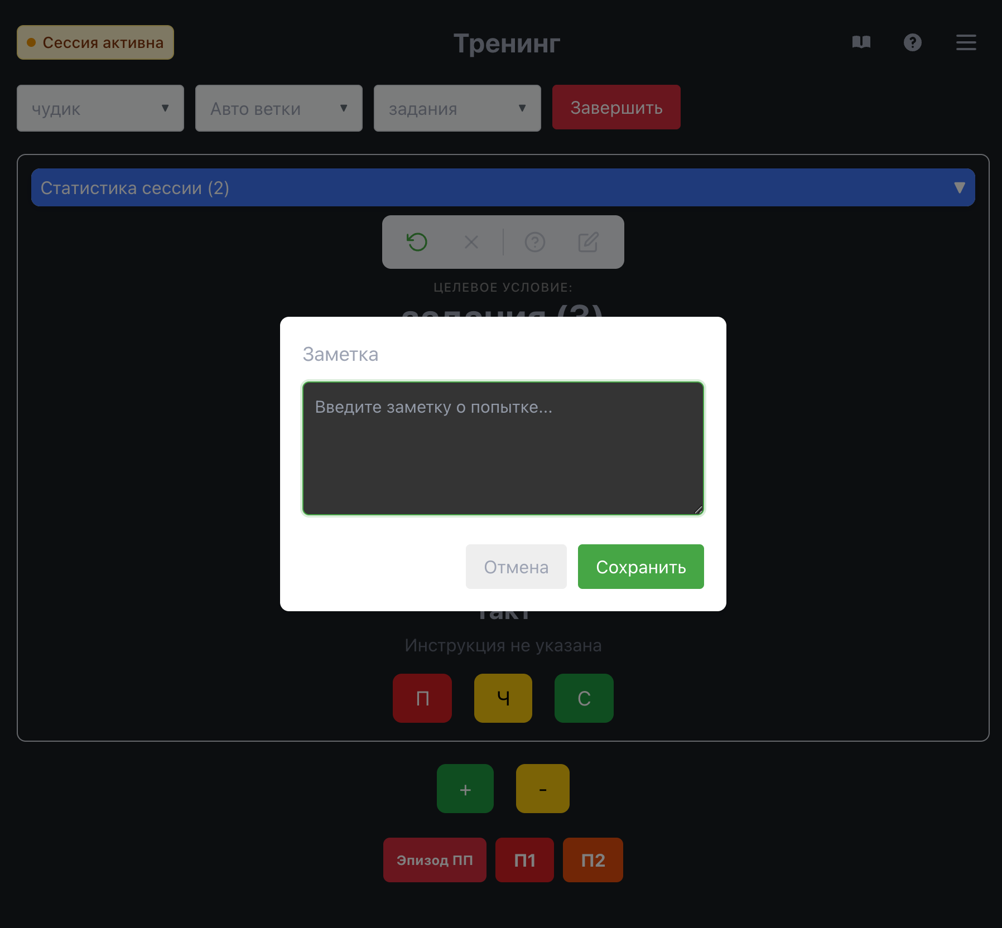
Task: Open the чудик dropdown
Action: click(100, 108)
